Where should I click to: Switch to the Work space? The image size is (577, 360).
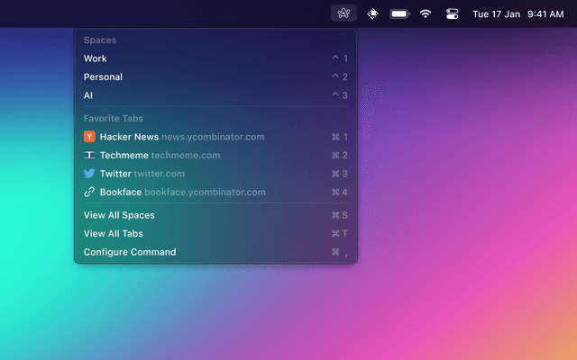(96, 58)
